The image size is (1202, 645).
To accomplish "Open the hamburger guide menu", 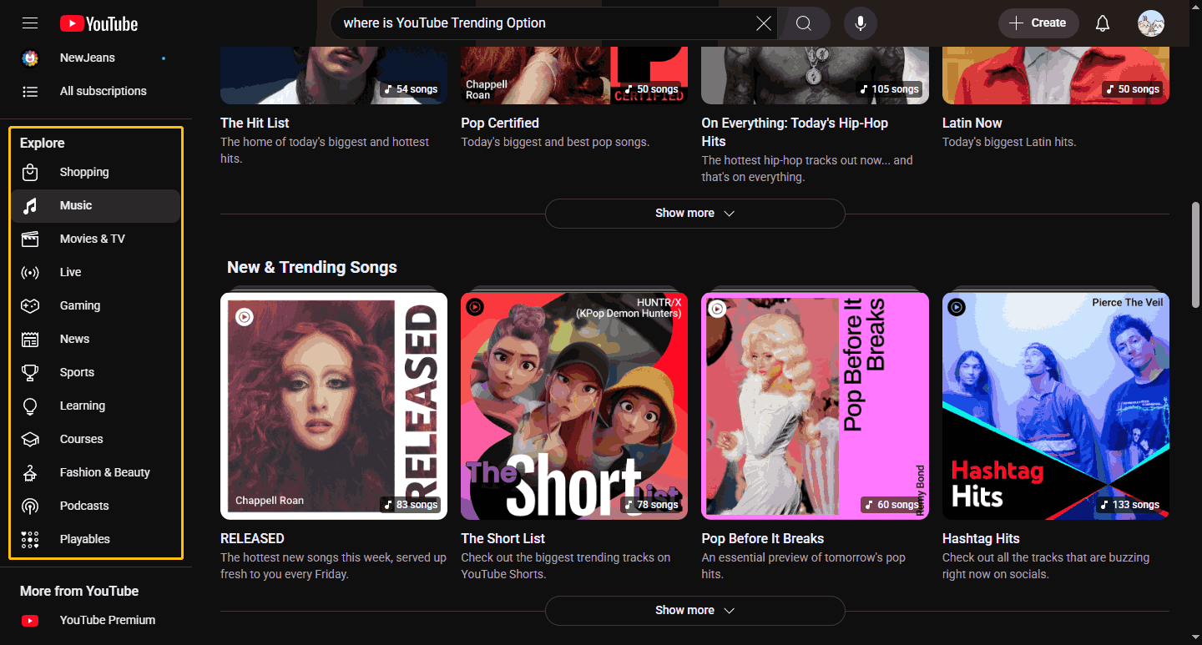I will click(30, 23).
